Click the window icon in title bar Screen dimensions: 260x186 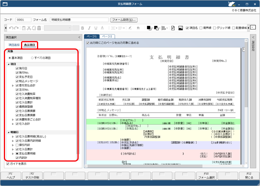tap(5, 4)
